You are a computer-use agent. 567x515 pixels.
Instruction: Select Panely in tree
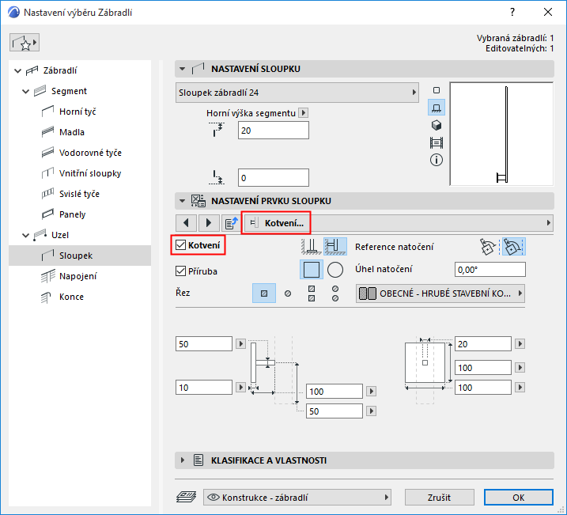click(x=72, y=215)
